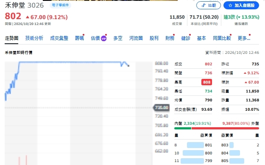The image size is (265, 165).
Task: Click the star icon in 加入自選股 button
Action: (230, 6)
